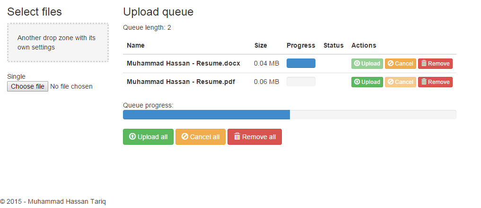
Task: Click the Resume.pdf progress bar
Action: 301,82
